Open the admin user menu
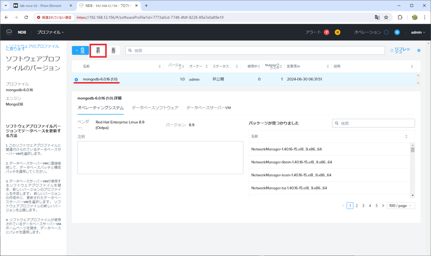Viewport: 431px width, 256px height. point(418,32)
